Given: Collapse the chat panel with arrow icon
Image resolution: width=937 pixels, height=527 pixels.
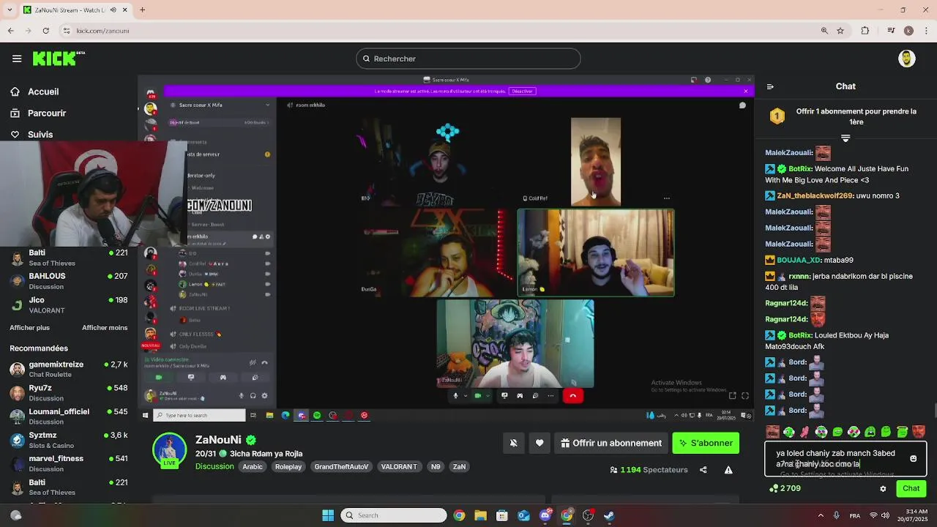Looking at the screenshot, I should [x=770, y=86].
